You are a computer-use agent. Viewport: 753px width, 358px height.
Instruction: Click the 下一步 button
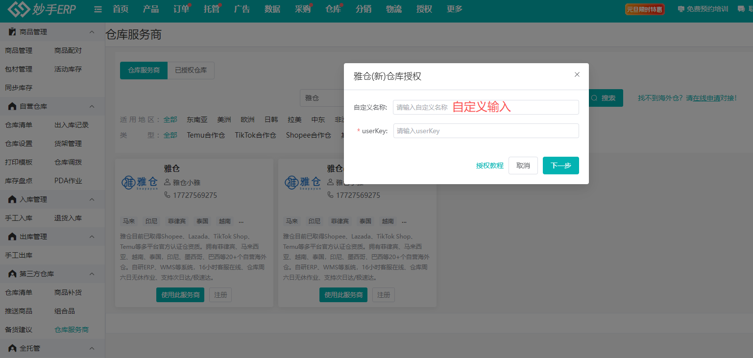point(560,166)
